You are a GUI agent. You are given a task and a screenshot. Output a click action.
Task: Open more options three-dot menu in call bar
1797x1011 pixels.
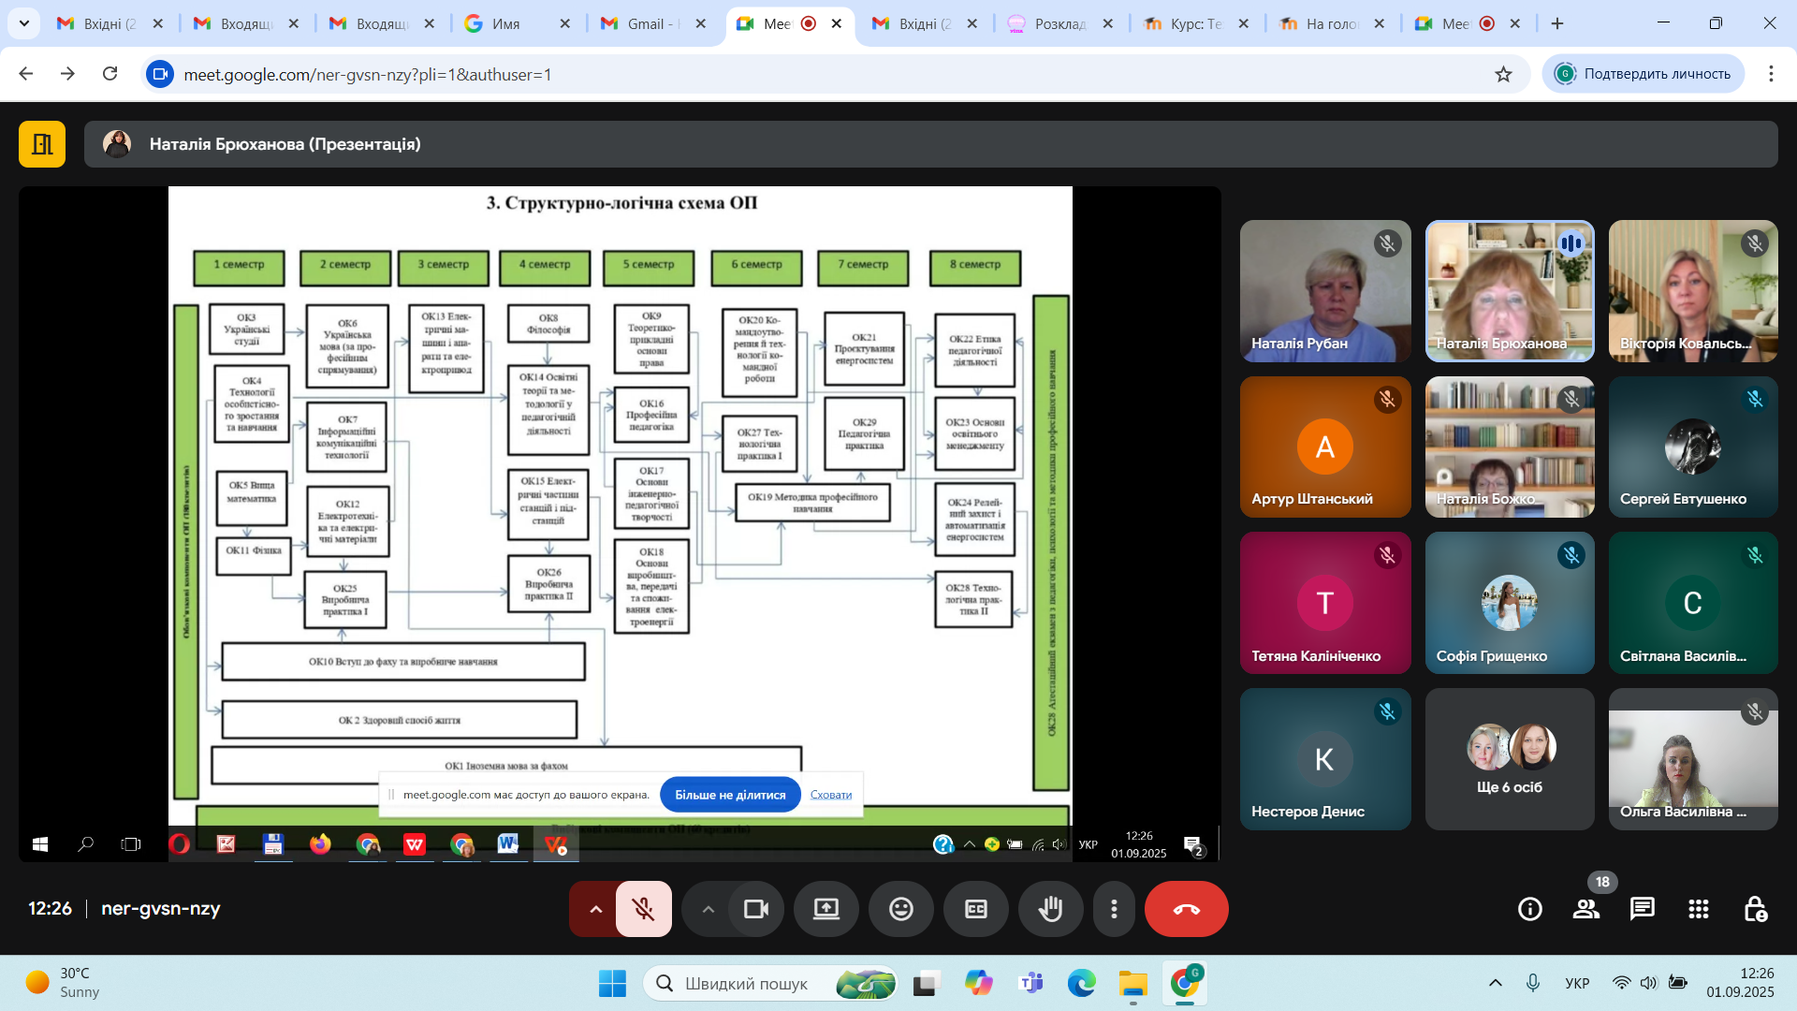1113,909
